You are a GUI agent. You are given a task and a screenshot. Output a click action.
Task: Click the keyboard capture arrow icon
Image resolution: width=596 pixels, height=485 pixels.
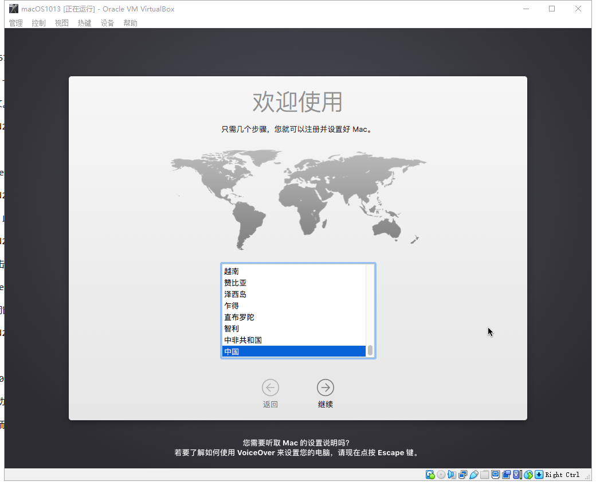(539, 474)
